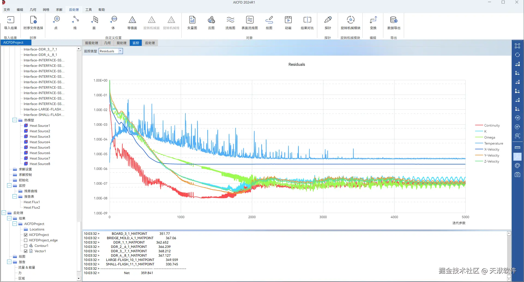Image resolution: width=524 pixels, height=282 pixels.
Task: Select the Heat Source3 tree item
Action: pos(40,137)
